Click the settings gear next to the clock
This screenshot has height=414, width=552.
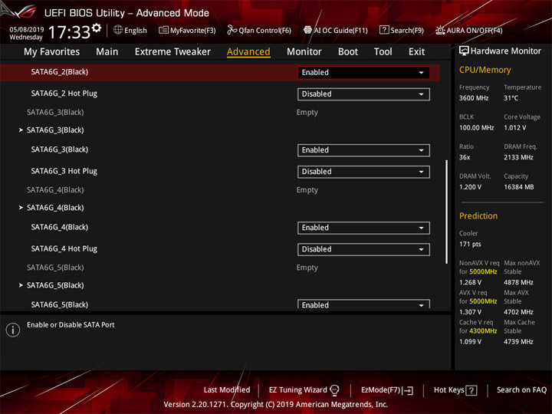(x=97, y=28)
